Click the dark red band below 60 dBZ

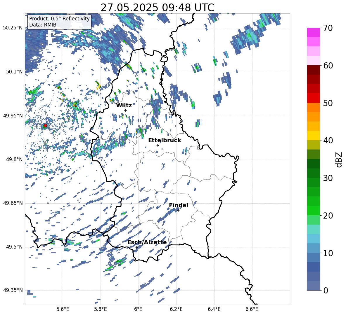tap(313, 70)
